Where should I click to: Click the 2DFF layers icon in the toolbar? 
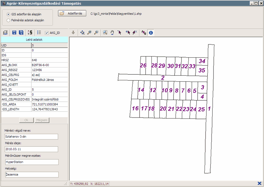tap(5, 32)
